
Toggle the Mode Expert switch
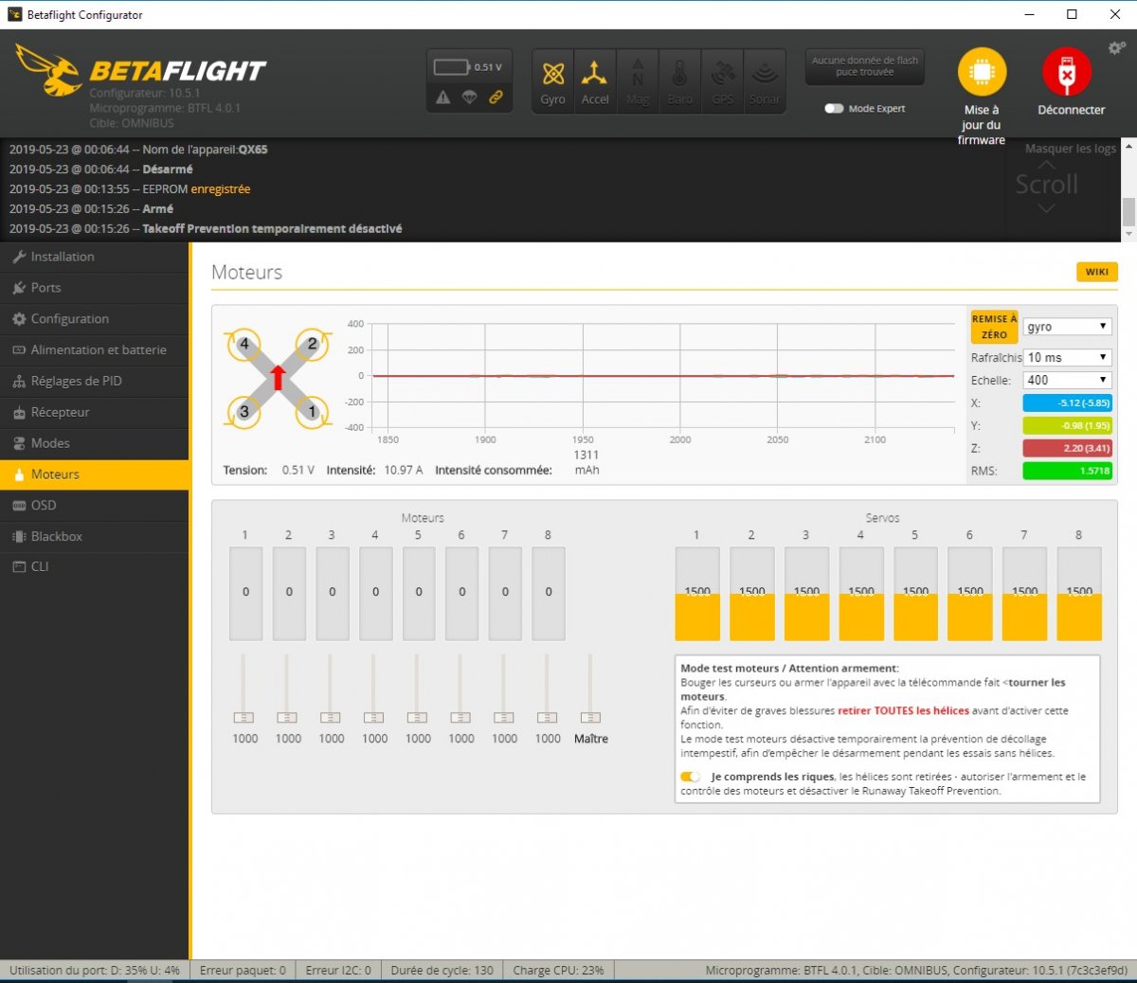(834, 109)
